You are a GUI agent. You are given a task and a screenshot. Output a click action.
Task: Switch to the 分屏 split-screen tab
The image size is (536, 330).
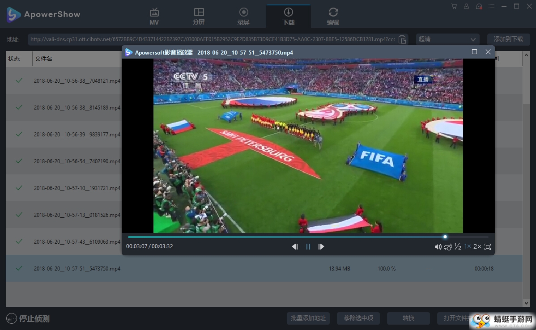[199, 16]
